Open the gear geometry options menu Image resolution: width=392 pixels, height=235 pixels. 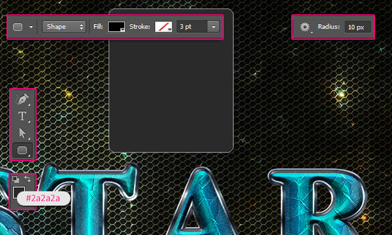pyautogui.click(x=305, y=27)
